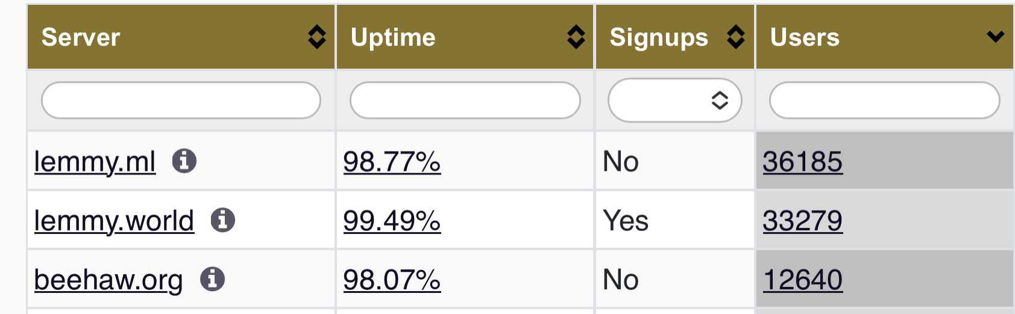Click the 98.77% uptime link
1015x314 pixels.
[392, 162]
